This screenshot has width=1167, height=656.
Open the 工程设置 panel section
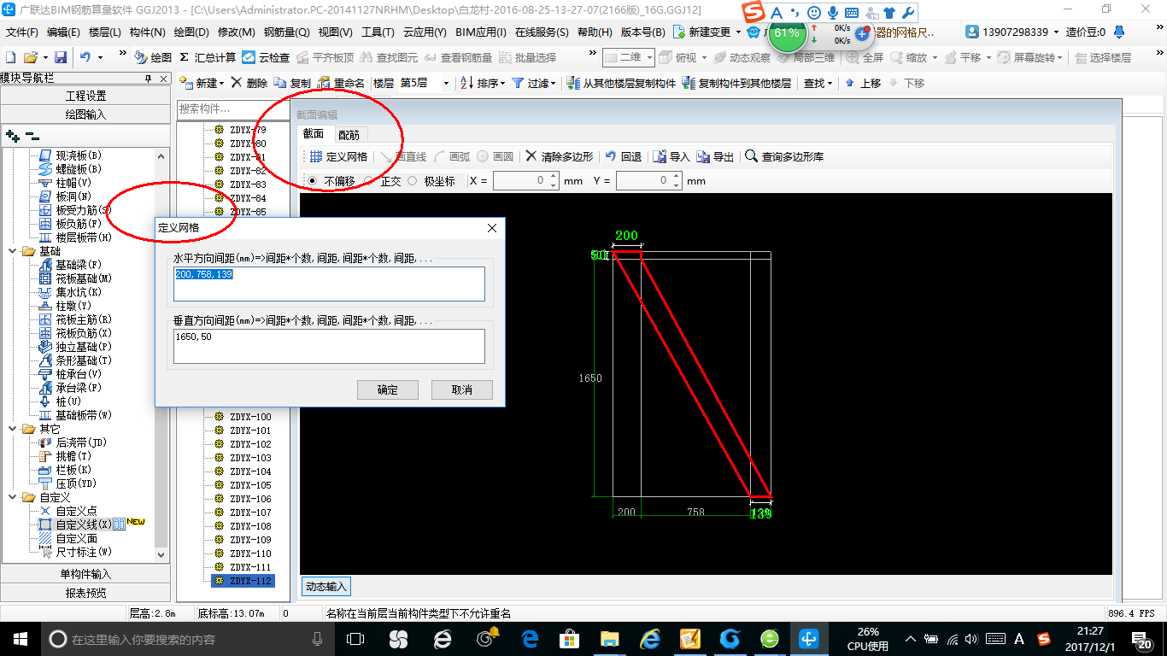pos(85,96)
